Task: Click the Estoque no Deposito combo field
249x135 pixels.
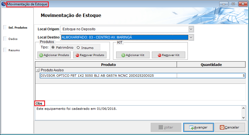Action: pos(127,29)
